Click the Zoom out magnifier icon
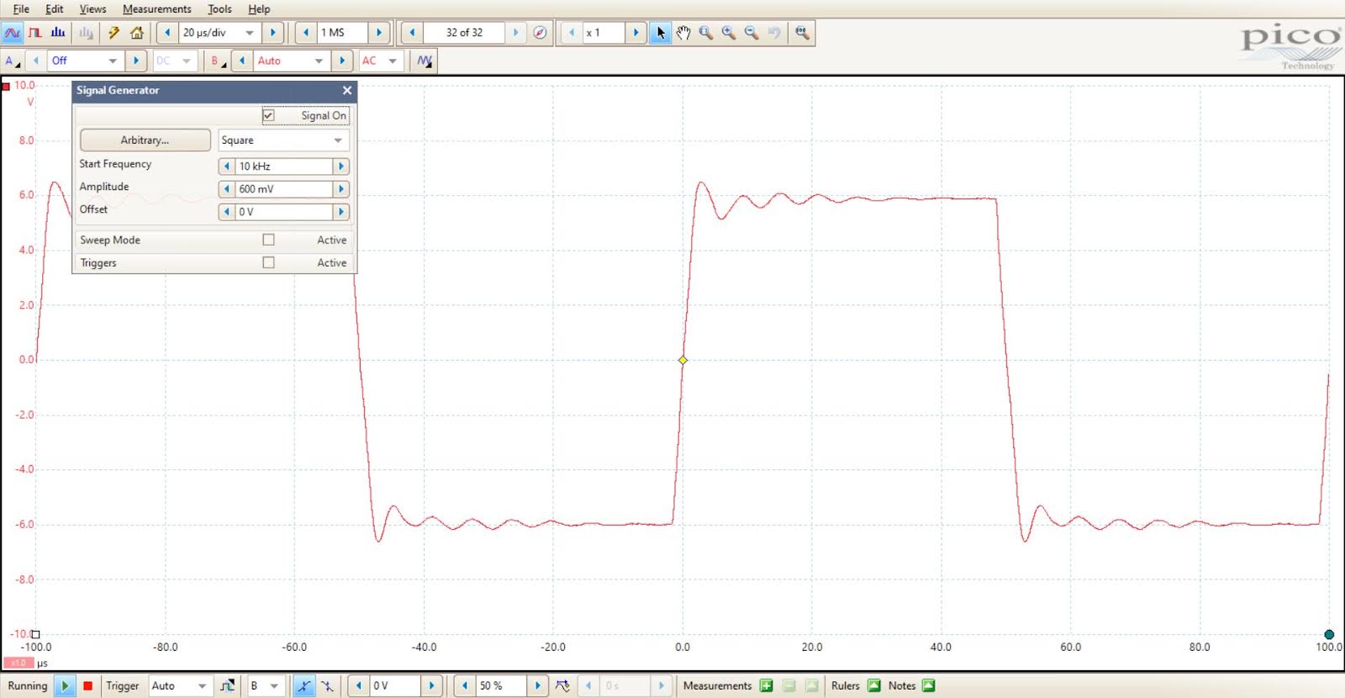Image resolution: width=1345 pixels, height=698 pixels. point(752,33)
